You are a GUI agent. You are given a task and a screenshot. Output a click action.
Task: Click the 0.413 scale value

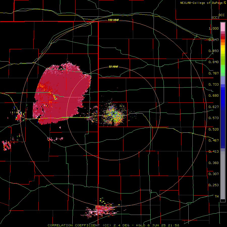pyautogui.click(x=214, y=152)
